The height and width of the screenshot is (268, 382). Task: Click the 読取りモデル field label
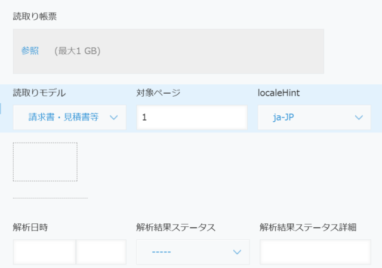point(39,93)
